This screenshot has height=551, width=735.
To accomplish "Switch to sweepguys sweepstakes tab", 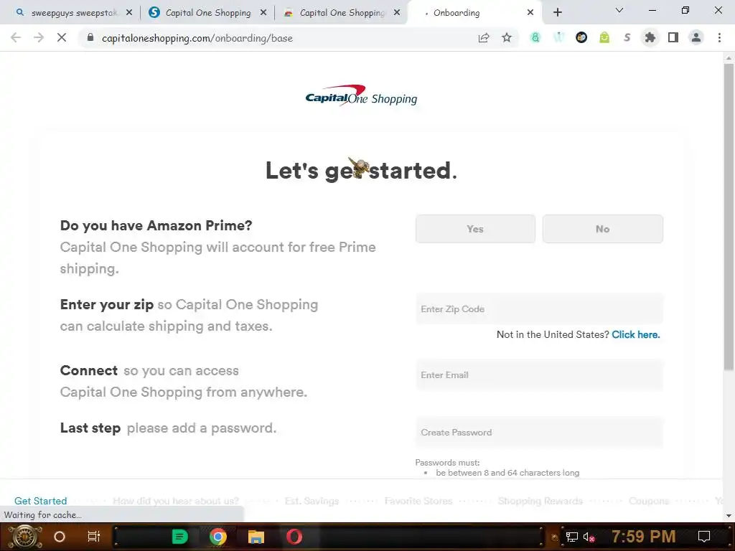I will 72,13.
